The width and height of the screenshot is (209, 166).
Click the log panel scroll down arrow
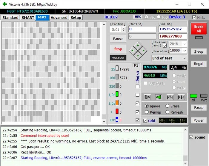coord(185,163)
